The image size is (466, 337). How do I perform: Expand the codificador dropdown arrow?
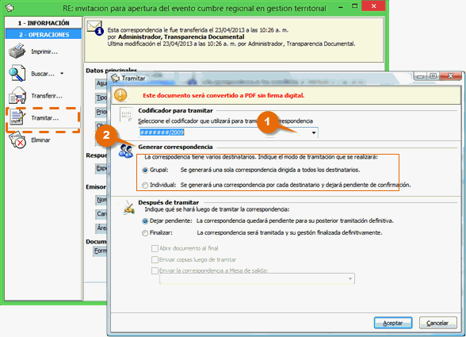click(x=314, y=132)
